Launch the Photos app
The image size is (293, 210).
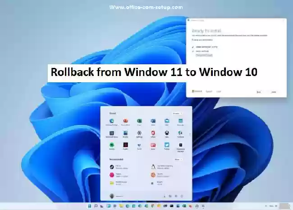[125, 133]
